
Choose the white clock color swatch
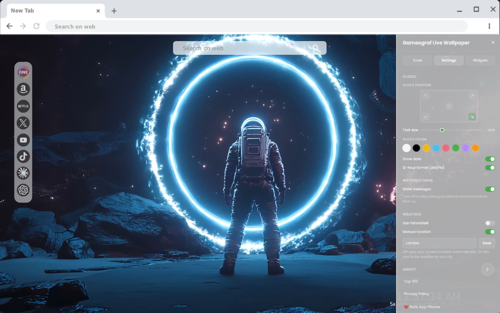coord(407,148)
